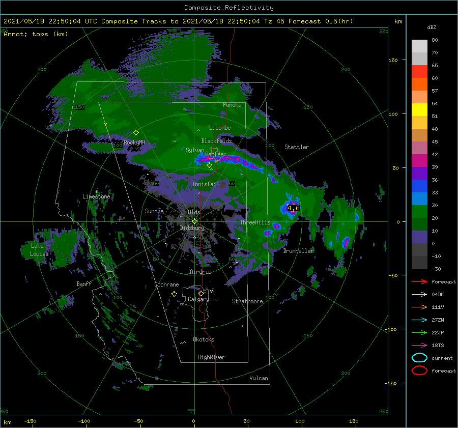Screen dimensions: 458x428
Task: Pick the magenta 39–42 dBZ swatch
Action: (x=419, y=160)
